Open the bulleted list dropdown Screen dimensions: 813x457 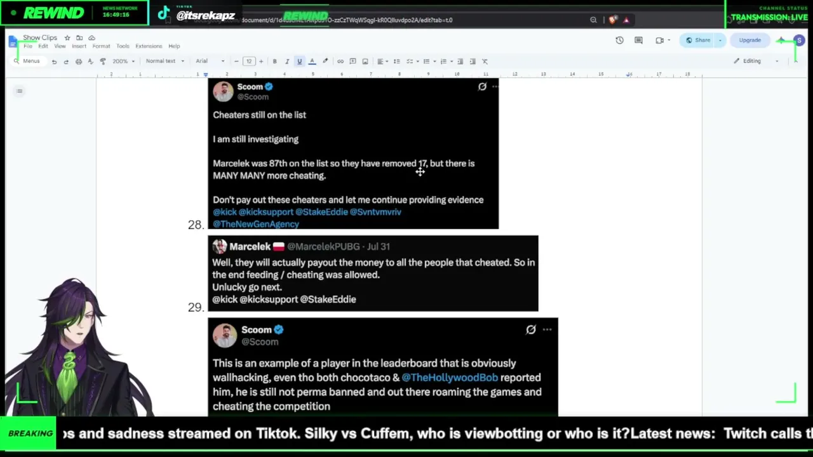tap(429, 62)
